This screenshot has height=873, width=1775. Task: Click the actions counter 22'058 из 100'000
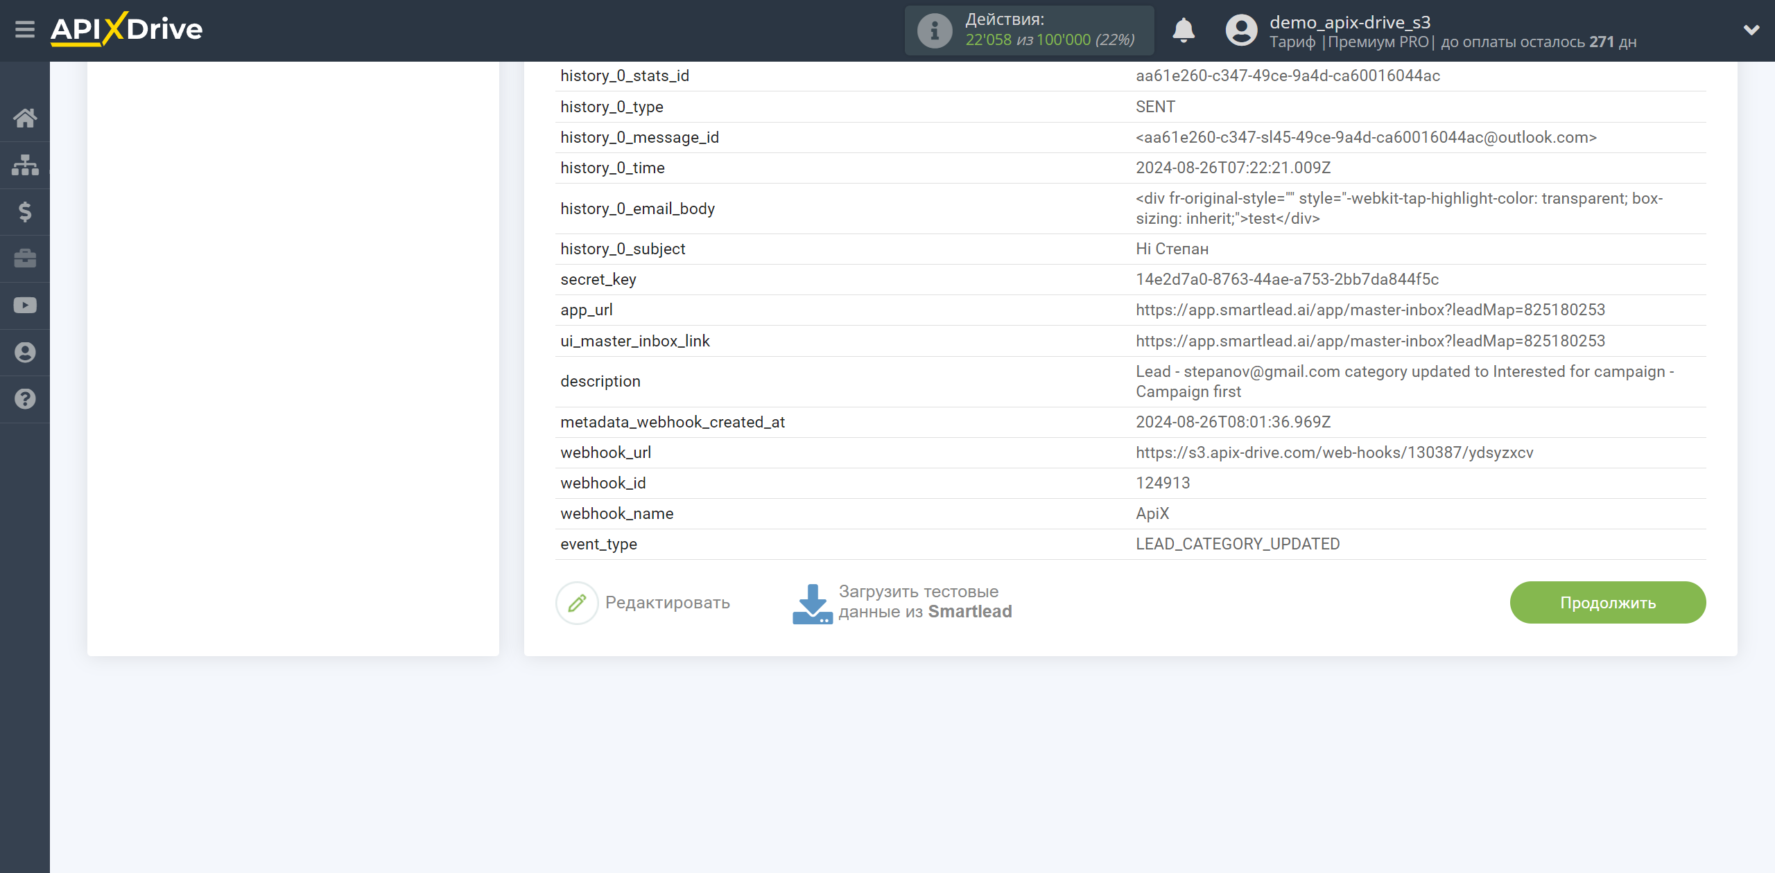coord(1050,40)
